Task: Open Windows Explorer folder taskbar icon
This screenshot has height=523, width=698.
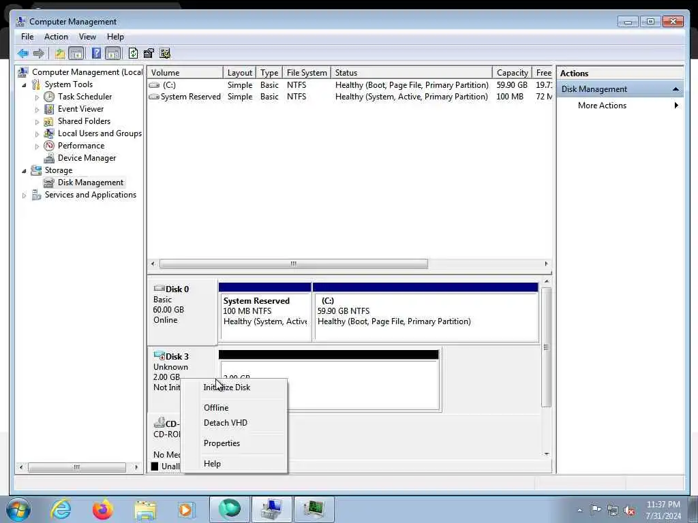Action: click(x=145, y=510)
